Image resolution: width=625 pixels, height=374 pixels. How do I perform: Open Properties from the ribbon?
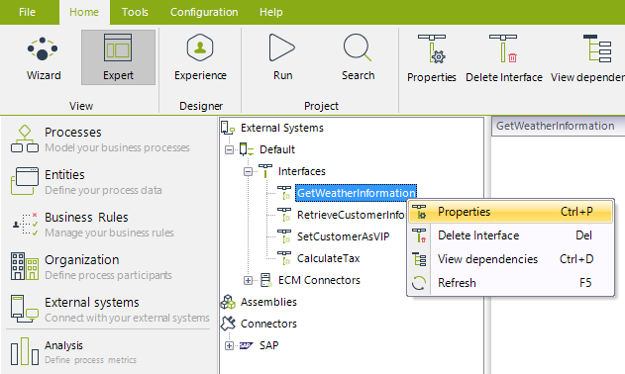(431, 58)
